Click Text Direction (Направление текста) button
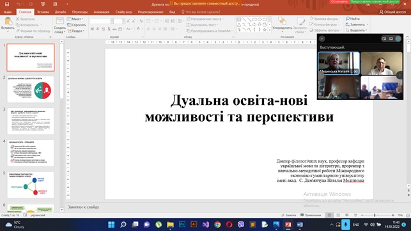411x231 pixels. click(x=205, y=19)
